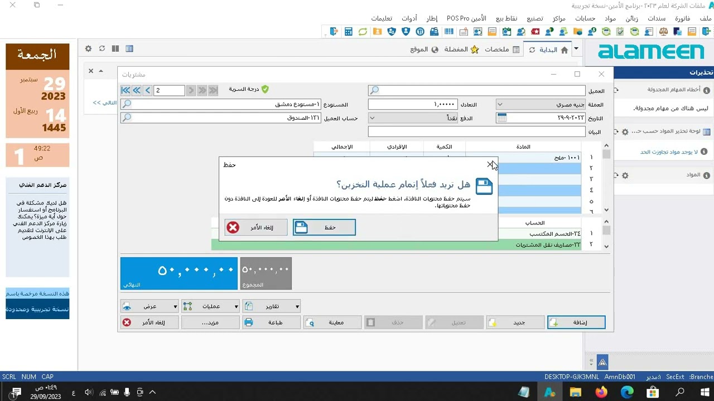
Task: Jump to the first record in مشتريات
Action: coord(126,90)
